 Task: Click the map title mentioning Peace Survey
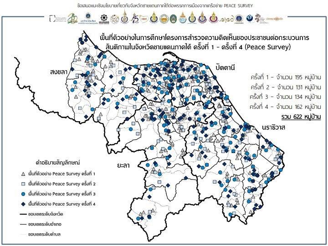(205, 42)
